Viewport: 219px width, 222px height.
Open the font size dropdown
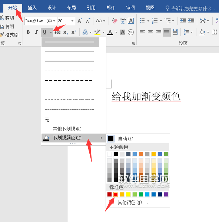72,21
